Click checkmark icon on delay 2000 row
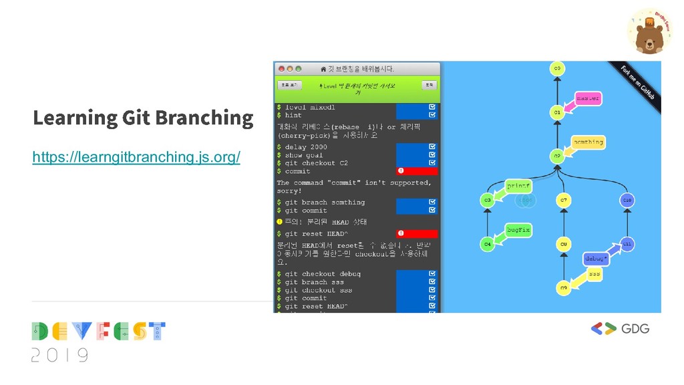Screen dimensions: 684x385 tap(432, 146)
